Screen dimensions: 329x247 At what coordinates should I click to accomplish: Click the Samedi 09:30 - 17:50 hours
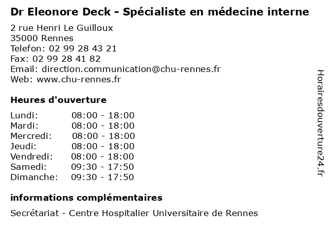(102, 167)
